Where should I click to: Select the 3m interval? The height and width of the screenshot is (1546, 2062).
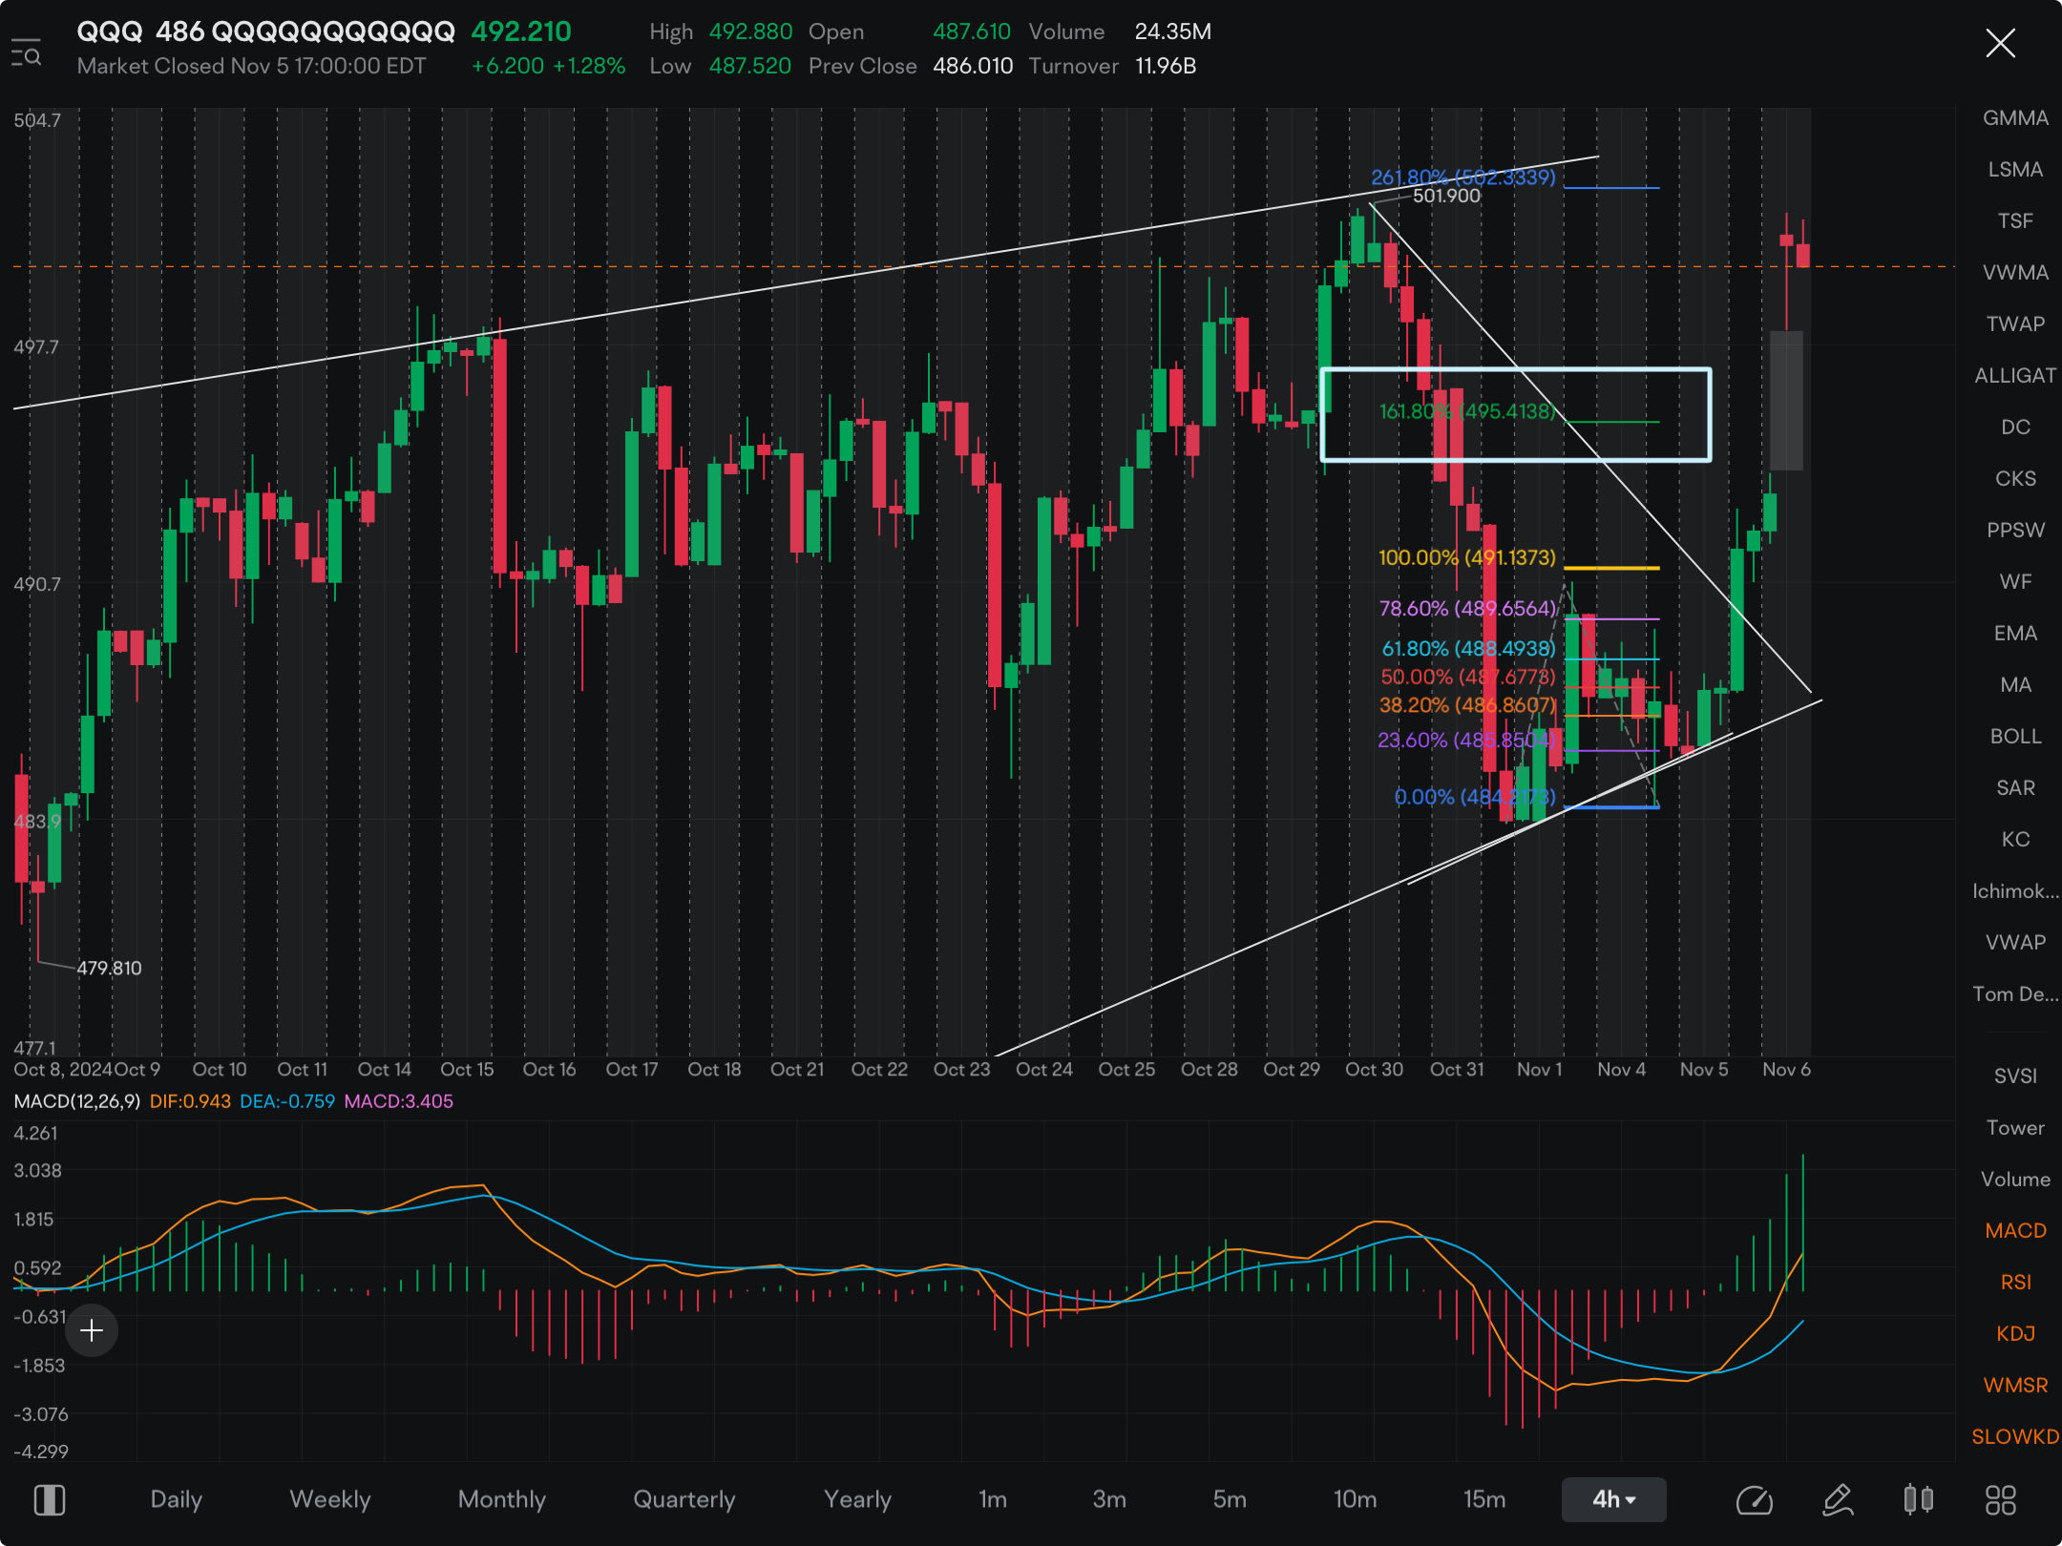1109,1499
